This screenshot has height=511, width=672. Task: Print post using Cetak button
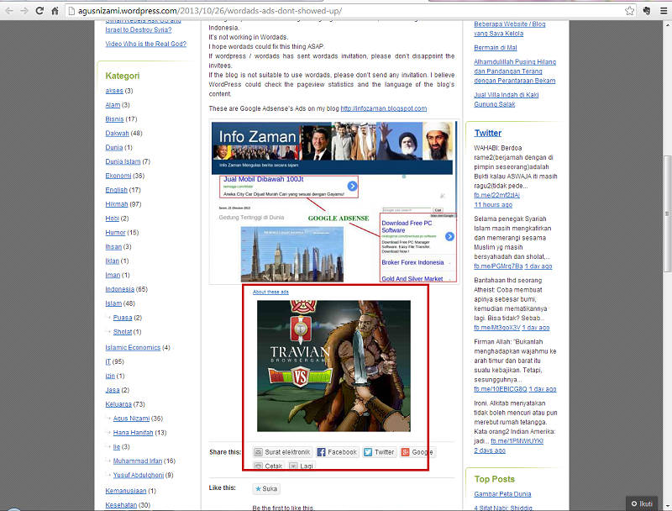click(268, 466)
